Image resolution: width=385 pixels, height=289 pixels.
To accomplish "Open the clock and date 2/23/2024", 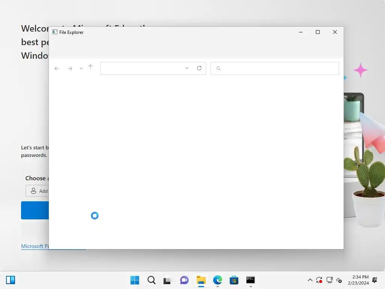I will tap(358, 280).
